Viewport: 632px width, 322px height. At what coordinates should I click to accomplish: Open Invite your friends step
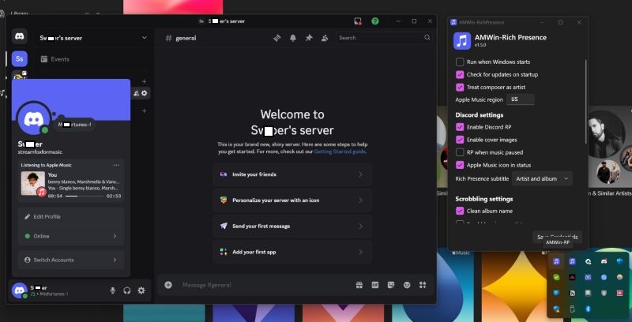(292, 174)
